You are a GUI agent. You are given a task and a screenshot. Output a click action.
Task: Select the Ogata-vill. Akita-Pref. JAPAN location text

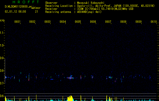coord(116,6)
